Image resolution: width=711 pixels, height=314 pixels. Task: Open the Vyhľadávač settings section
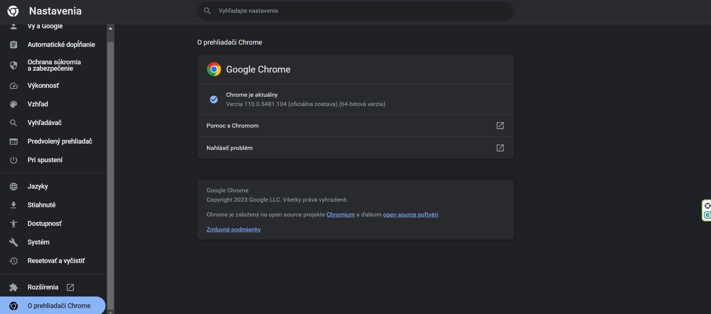44,123
